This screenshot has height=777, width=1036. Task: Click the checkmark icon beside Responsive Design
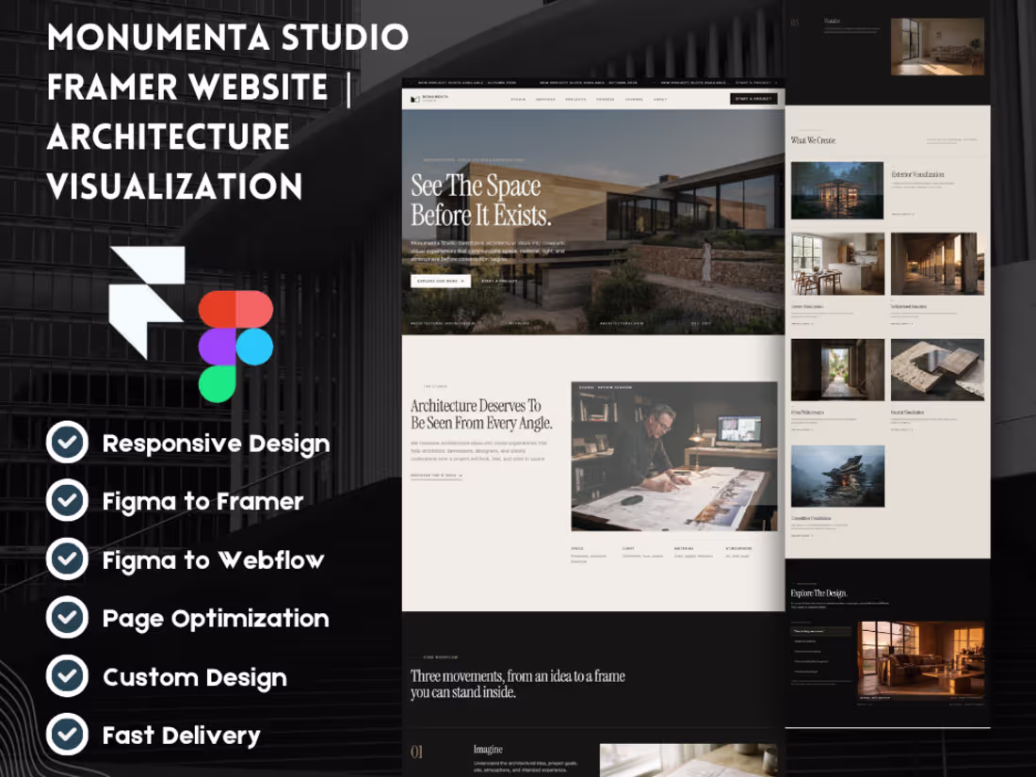point(68,442)
